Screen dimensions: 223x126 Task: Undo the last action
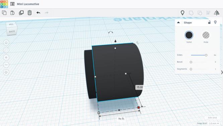click(38, 13)
